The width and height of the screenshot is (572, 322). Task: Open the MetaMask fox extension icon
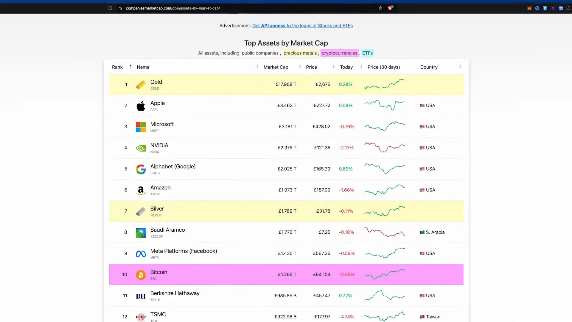coord(529,8)
